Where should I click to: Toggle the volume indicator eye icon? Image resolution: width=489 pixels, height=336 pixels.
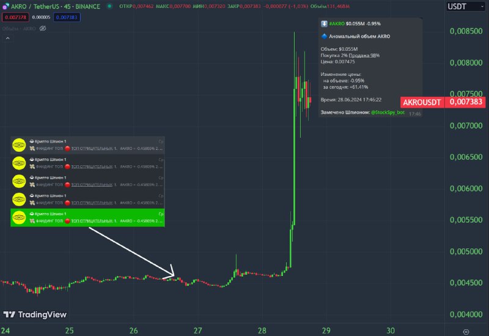tap(43, 28)
